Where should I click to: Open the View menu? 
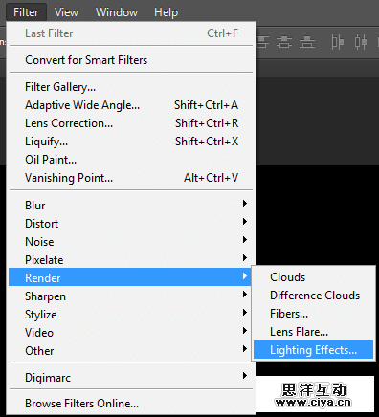click(x=66, y=12)
